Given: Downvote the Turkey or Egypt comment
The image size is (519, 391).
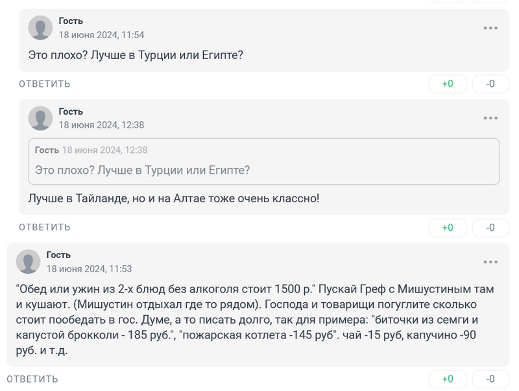Looking at the screenshot, I should [490, 84].
